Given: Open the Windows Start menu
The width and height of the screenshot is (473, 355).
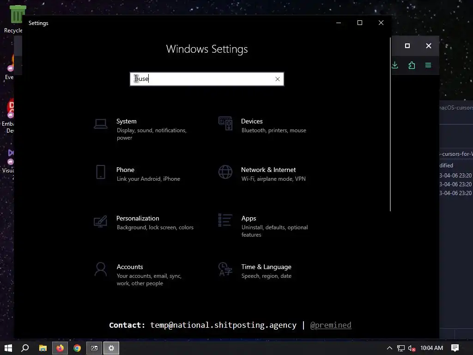Looking at the screenshot, I should click(x=8, y=348).
